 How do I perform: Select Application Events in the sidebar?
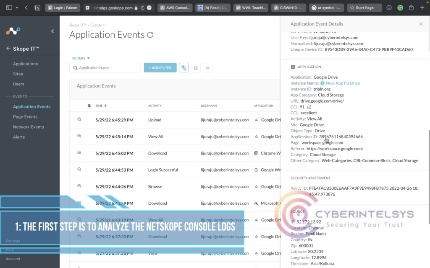pyautogui.click(x=32, y=107)
